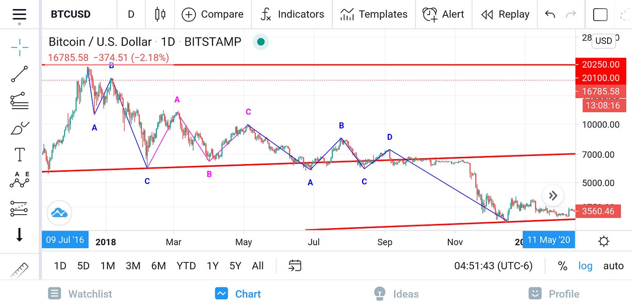
Task: Open chart settings via gear icon
Action: [604, 241]
